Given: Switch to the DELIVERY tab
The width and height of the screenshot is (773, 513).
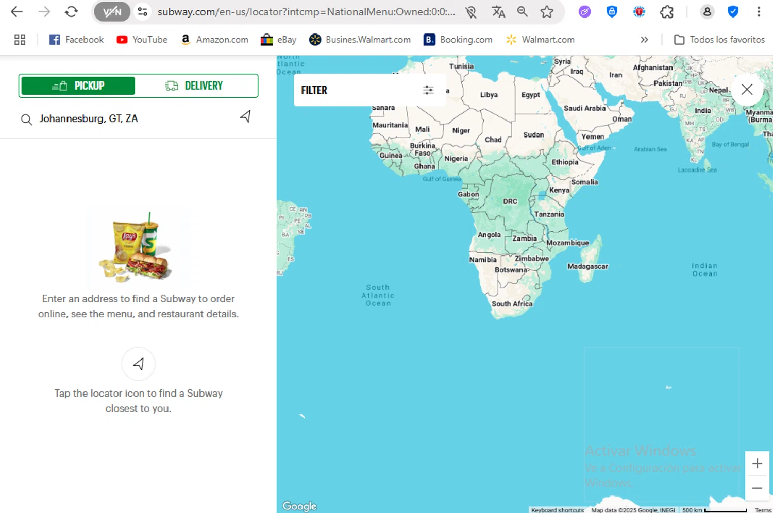Looking at the screenshot, I should pyautogui.click(x=194, y=85).
